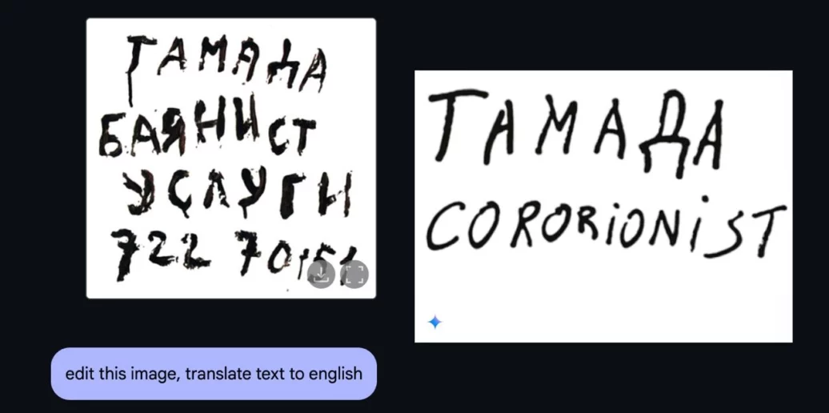829x413 pixels.
Task: Open uploaded image in fullscreen view
Action: click(354, 275)
